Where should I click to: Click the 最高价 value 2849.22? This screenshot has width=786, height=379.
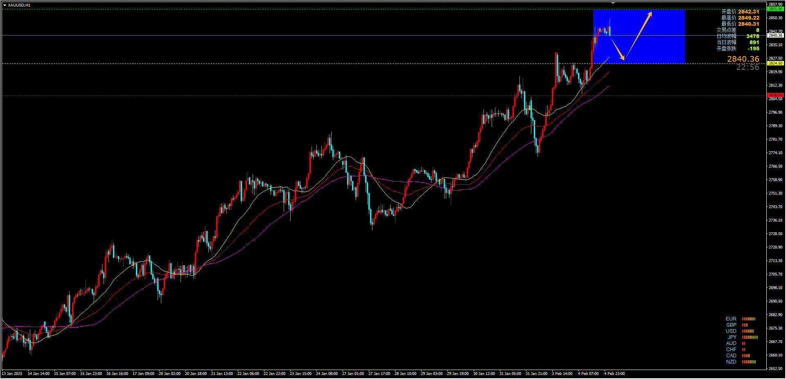click(x=749, y=18)
